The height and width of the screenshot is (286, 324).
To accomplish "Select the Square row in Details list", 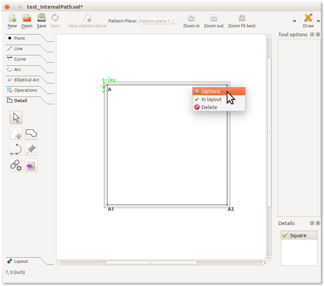I will [299, 235].
